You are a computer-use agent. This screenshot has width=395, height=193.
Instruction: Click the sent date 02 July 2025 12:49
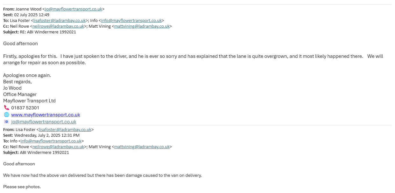(32, 15)
